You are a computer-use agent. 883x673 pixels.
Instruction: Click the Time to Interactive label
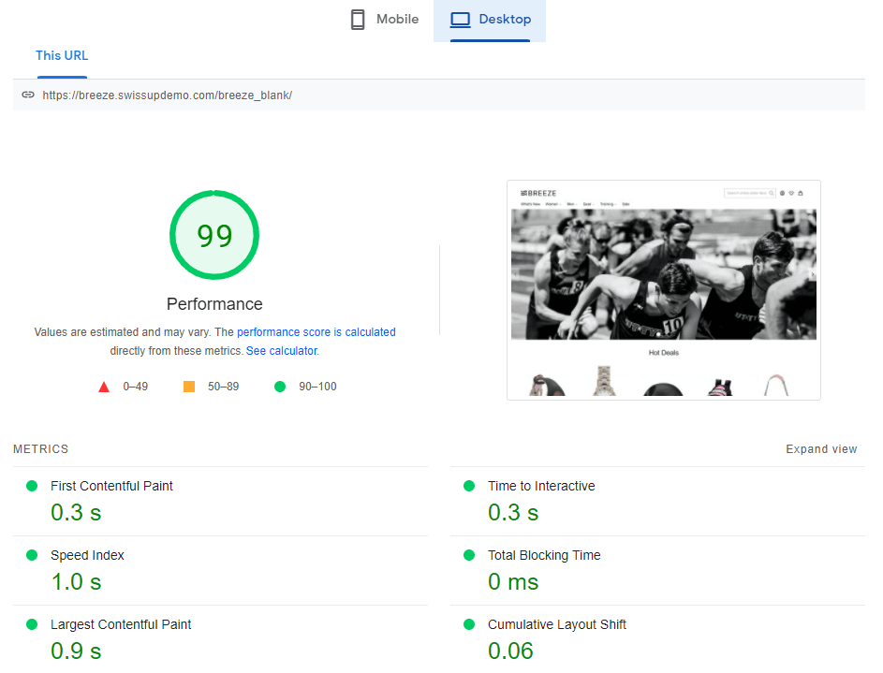541,486
